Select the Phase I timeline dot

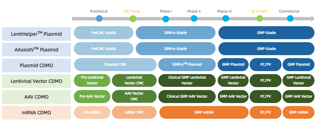(166, 19)
